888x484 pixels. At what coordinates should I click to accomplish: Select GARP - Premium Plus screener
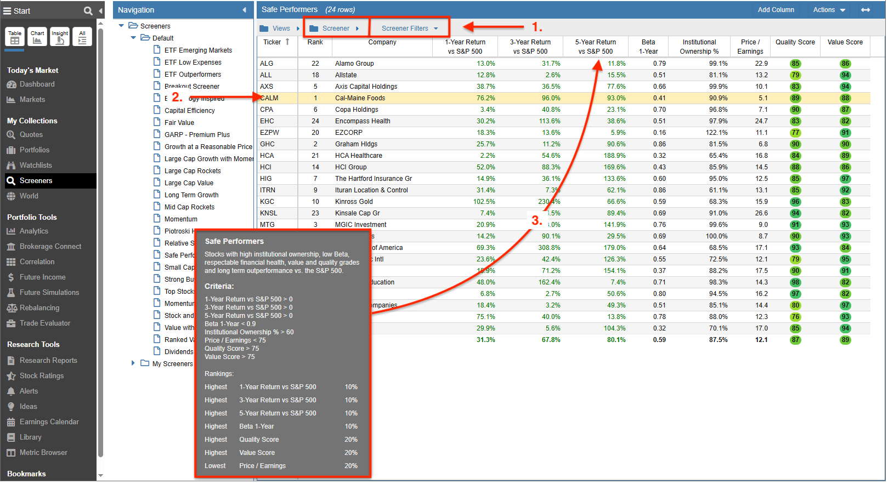[197, 135]
